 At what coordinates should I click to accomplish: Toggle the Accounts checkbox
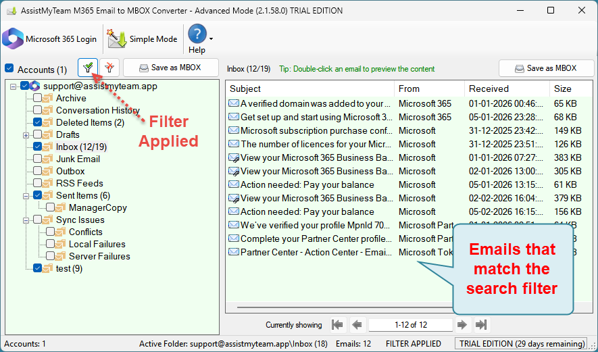click(x=9, y=69)
